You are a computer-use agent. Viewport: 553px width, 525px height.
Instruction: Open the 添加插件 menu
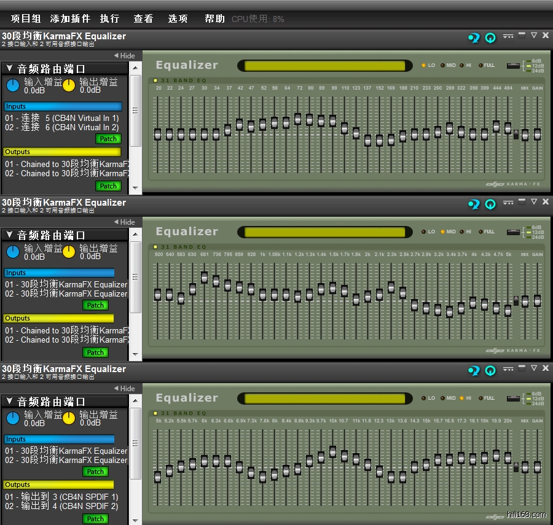(x=70, y=18)
